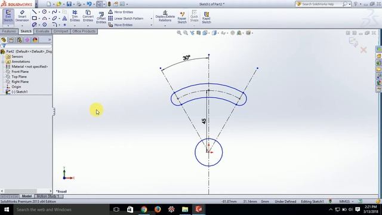
Task: Open the Evaluate ribbon tab
Action: [x=42, y=31]
